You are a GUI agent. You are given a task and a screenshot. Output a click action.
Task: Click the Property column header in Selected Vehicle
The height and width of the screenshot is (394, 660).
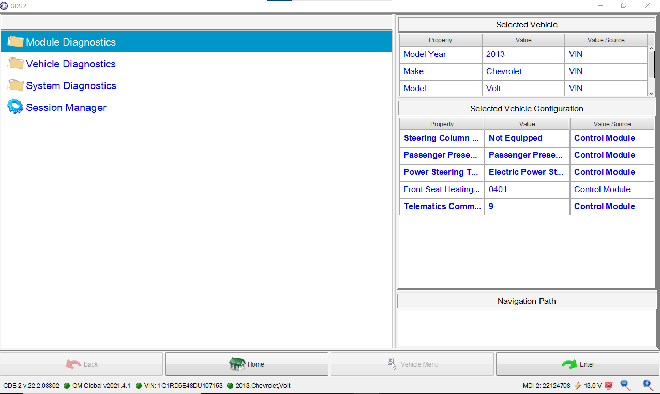click(441, 40)
